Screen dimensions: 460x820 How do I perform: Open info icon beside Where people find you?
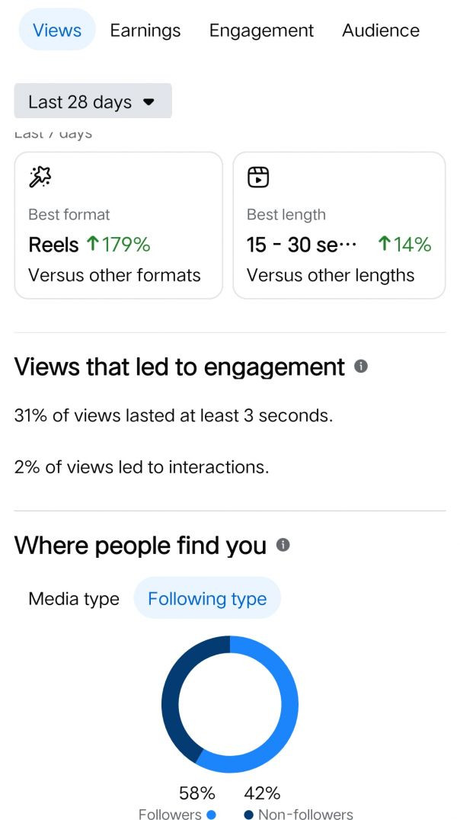tap(283, 545)
